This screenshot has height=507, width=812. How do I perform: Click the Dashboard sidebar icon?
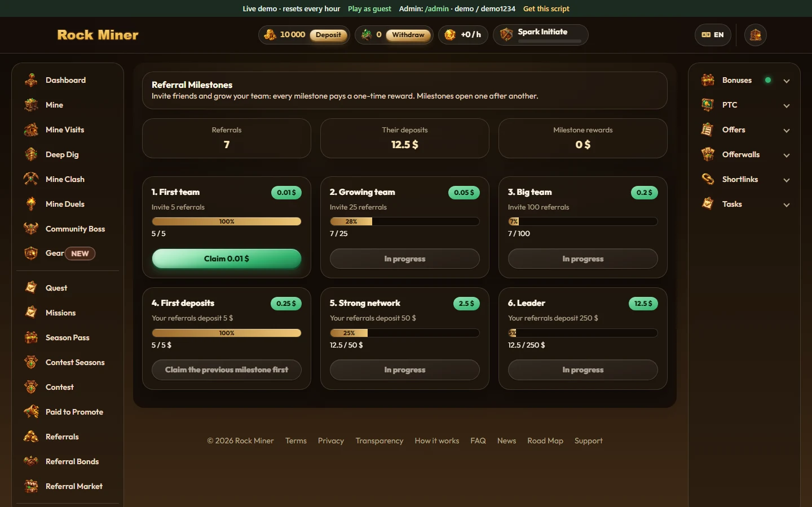pos(31,80)
